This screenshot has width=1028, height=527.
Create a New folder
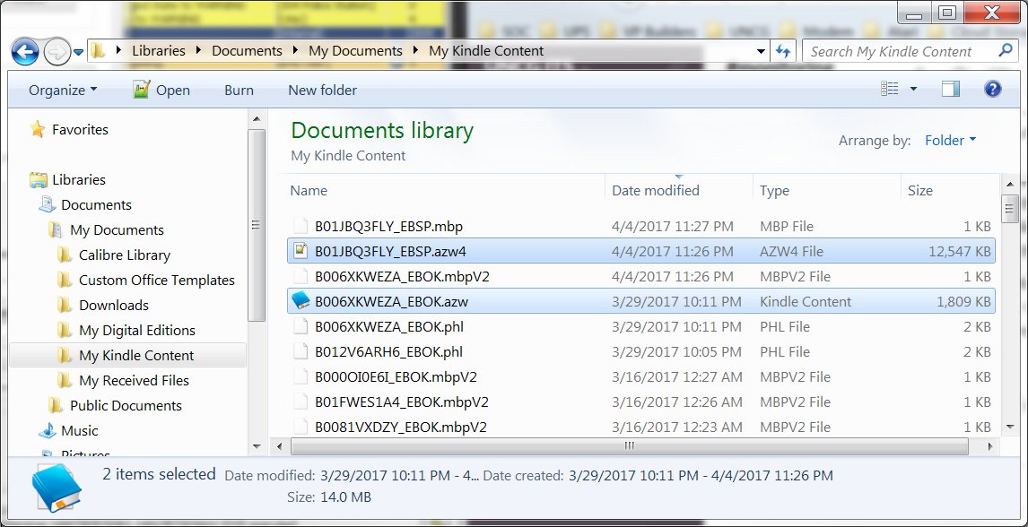pyautogui.click(x=323, y=91)
